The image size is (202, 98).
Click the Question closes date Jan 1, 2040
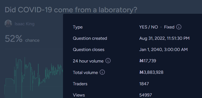(x=163, y=50)
